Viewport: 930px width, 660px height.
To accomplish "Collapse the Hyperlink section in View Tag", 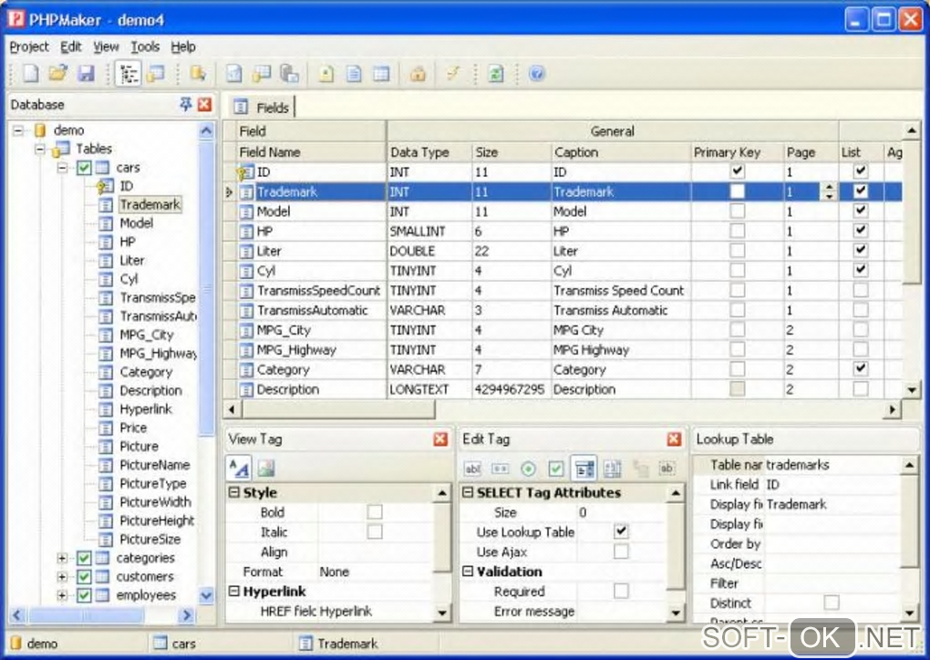I will coord(233,591).
